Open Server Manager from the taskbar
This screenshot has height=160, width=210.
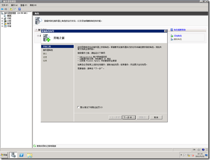[x=13, y=155]
